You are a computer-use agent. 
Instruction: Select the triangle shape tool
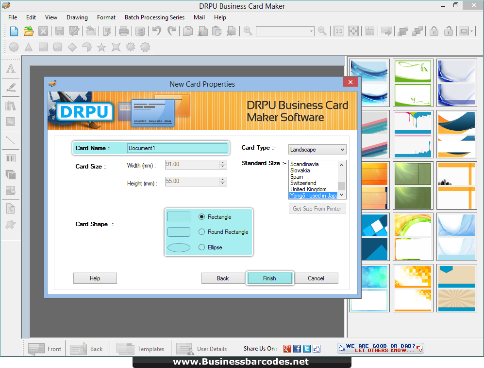(x=28, y=47)
